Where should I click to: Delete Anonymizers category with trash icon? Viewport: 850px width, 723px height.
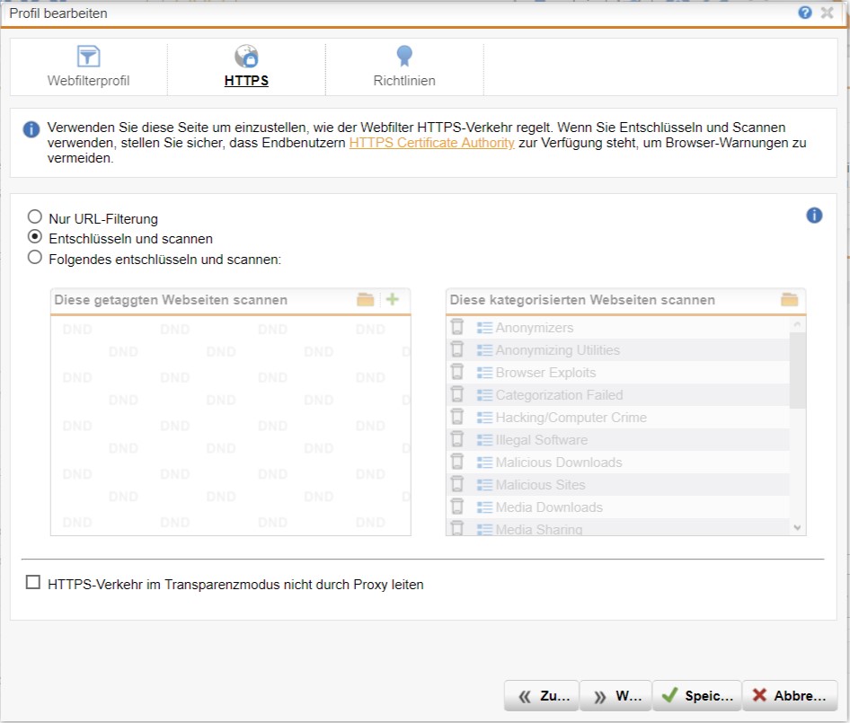pos(457,328)
